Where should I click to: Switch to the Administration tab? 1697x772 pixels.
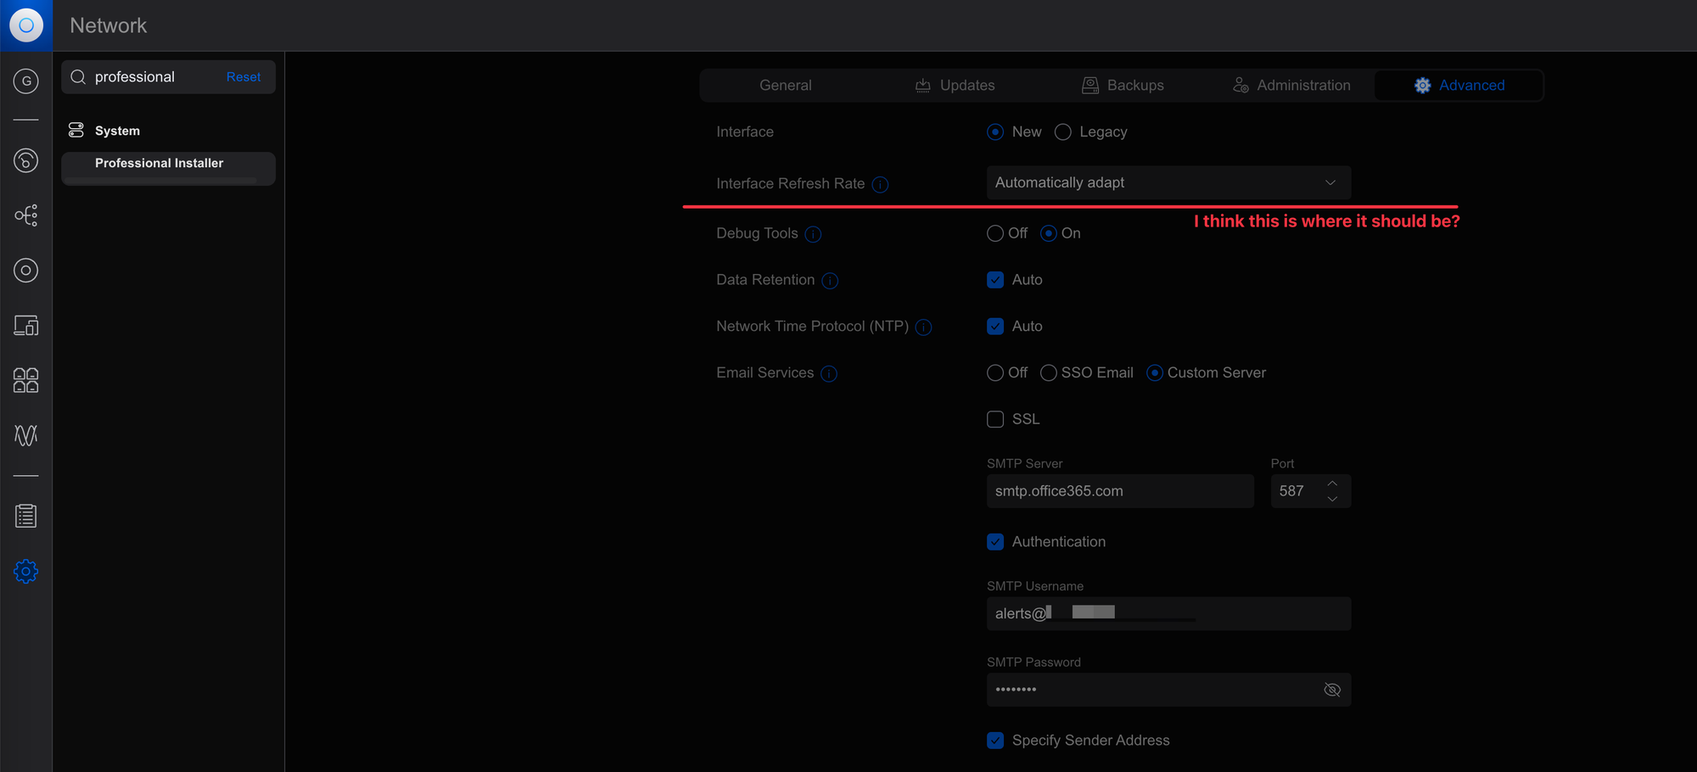(x=1291, y=86)
